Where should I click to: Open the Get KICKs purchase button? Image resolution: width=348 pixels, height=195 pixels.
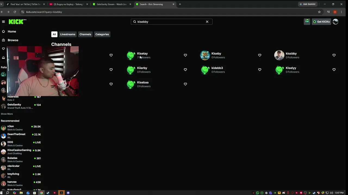pyautogui.click(x=321, y=22)
